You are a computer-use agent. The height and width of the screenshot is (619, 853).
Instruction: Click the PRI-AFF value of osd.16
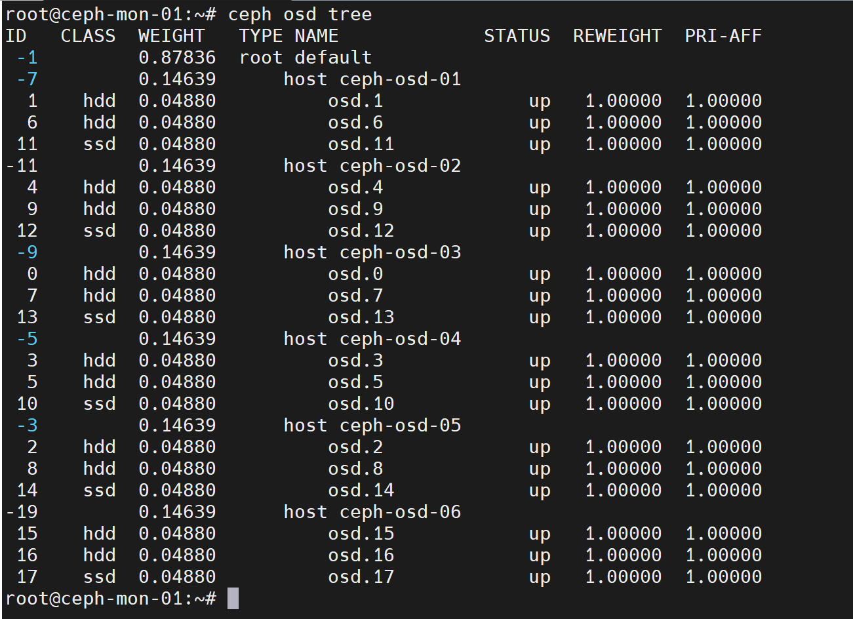point(723,555)
